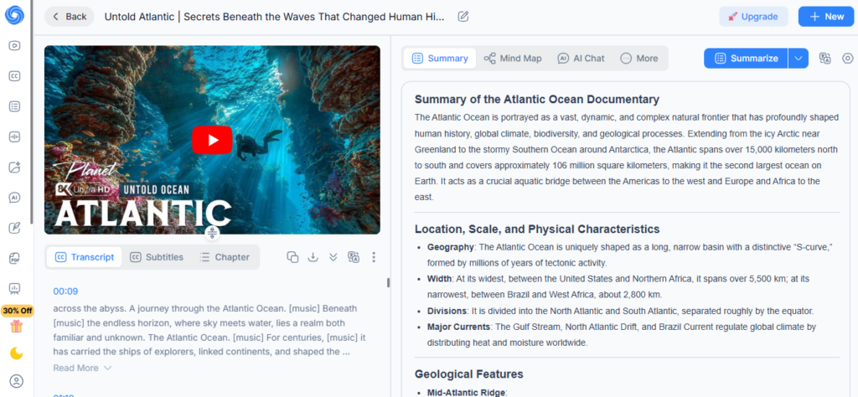Download the transcript with the download icon
The width and height of the screenshot is (858, 397).
click(x=313, y=257)
